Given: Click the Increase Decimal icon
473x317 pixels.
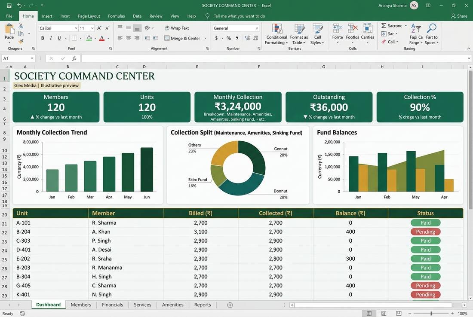Looking at the screenshot, I should pos(247,38).
